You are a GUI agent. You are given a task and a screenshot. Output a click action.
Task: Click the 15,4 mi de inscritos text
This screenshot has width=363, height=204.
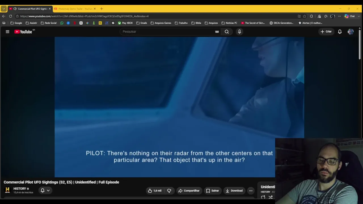[x=23, y=193]
